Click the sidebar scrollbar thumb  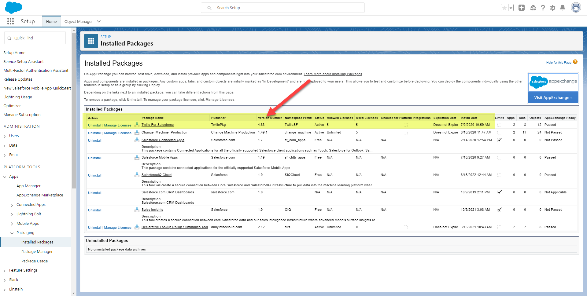74,110
